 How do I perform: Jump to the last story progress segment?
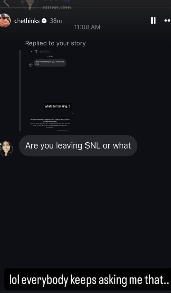click(x=145, y=8)
